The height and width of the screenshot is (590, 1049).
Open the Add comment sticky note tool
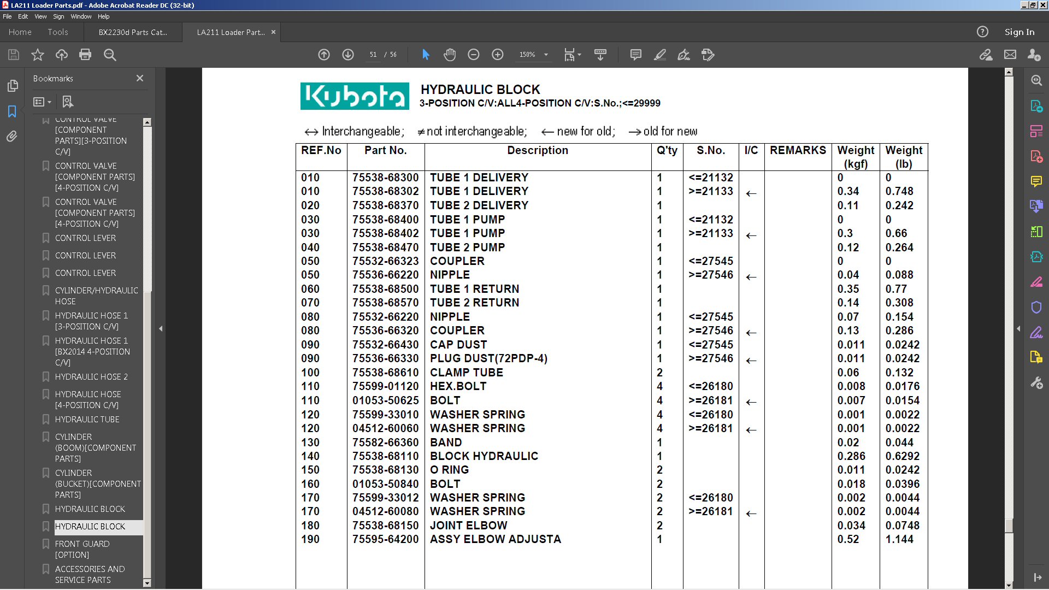[x=635, y=55]
